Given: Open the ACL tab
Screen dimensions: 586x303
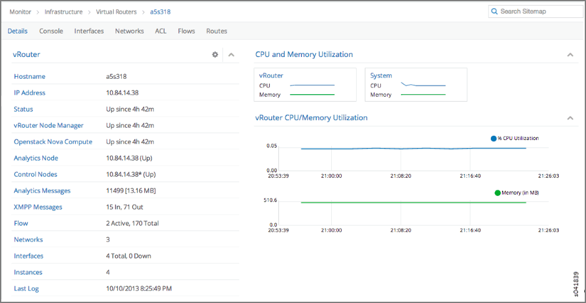Looking at the screenshot, I should (x=161, y=31).
